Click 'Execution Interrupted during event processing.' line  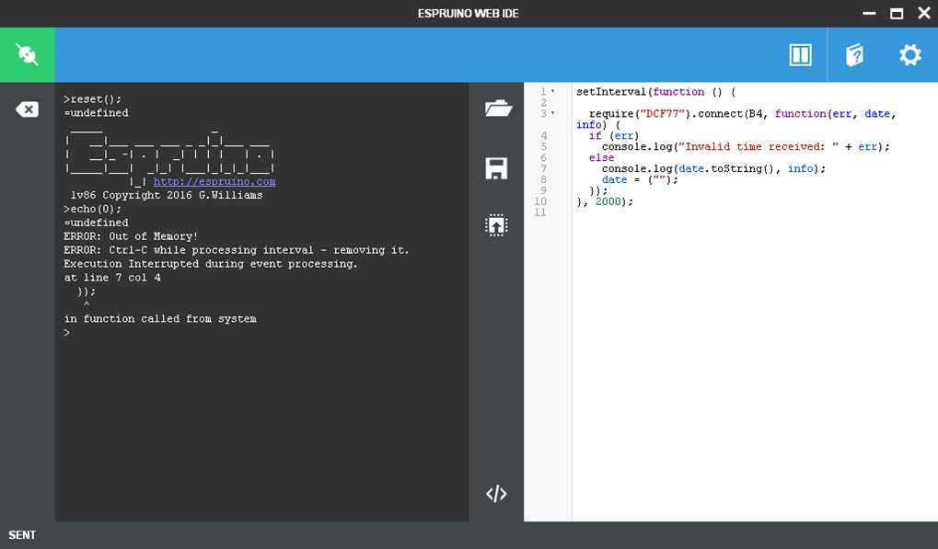(211, 264)
